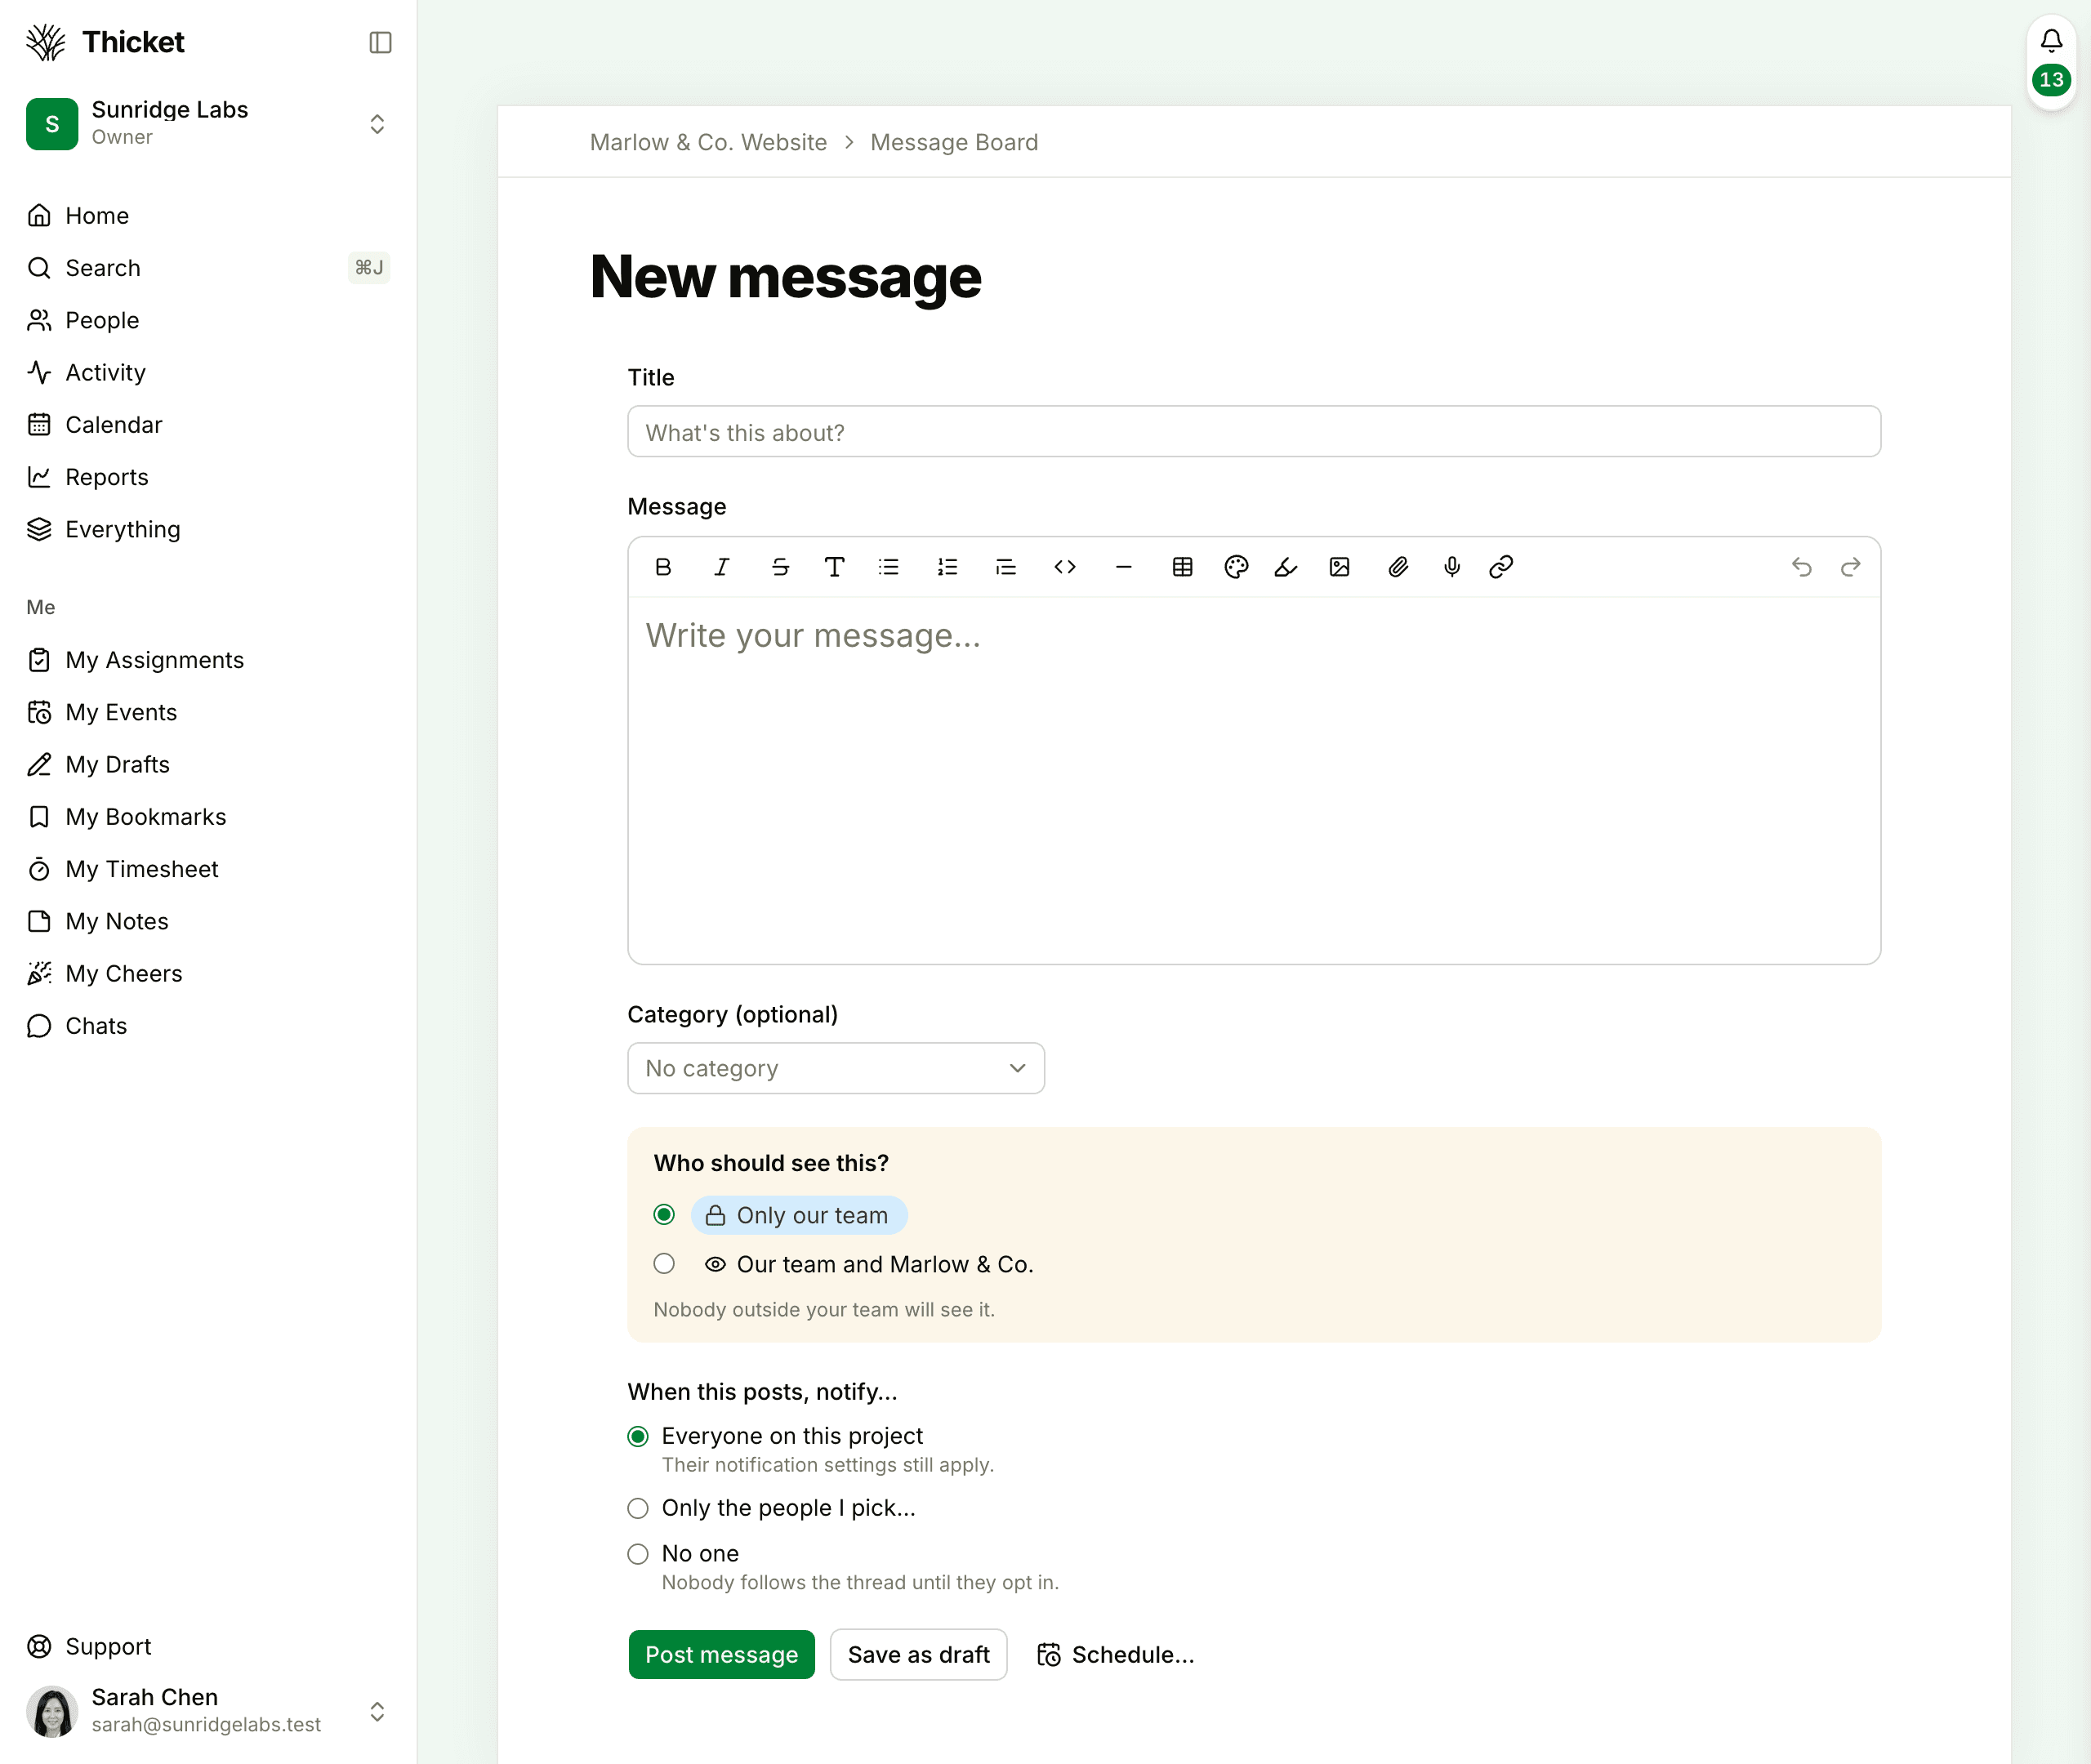Insert a numbered list
The image size is (2091, 1764).
pos(947,567)
